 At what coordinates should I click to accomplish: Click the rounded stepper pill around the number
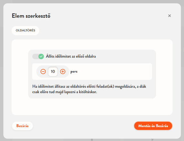(53, 71)
